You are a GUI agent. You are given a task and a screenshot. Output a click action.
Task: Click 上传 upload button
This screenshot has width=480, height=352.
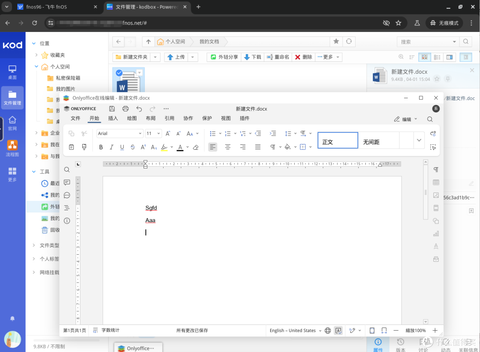176,57
